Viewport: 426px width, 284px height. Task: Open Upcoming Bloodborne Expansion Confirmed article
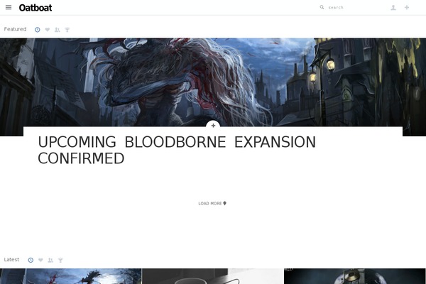pos(177,150)
